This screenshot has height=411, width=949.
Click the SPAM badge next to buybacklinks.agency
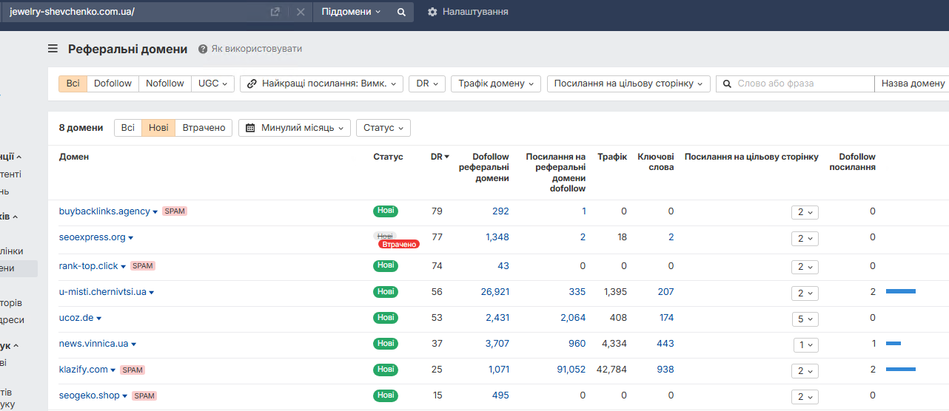click(x=175, y=211)
